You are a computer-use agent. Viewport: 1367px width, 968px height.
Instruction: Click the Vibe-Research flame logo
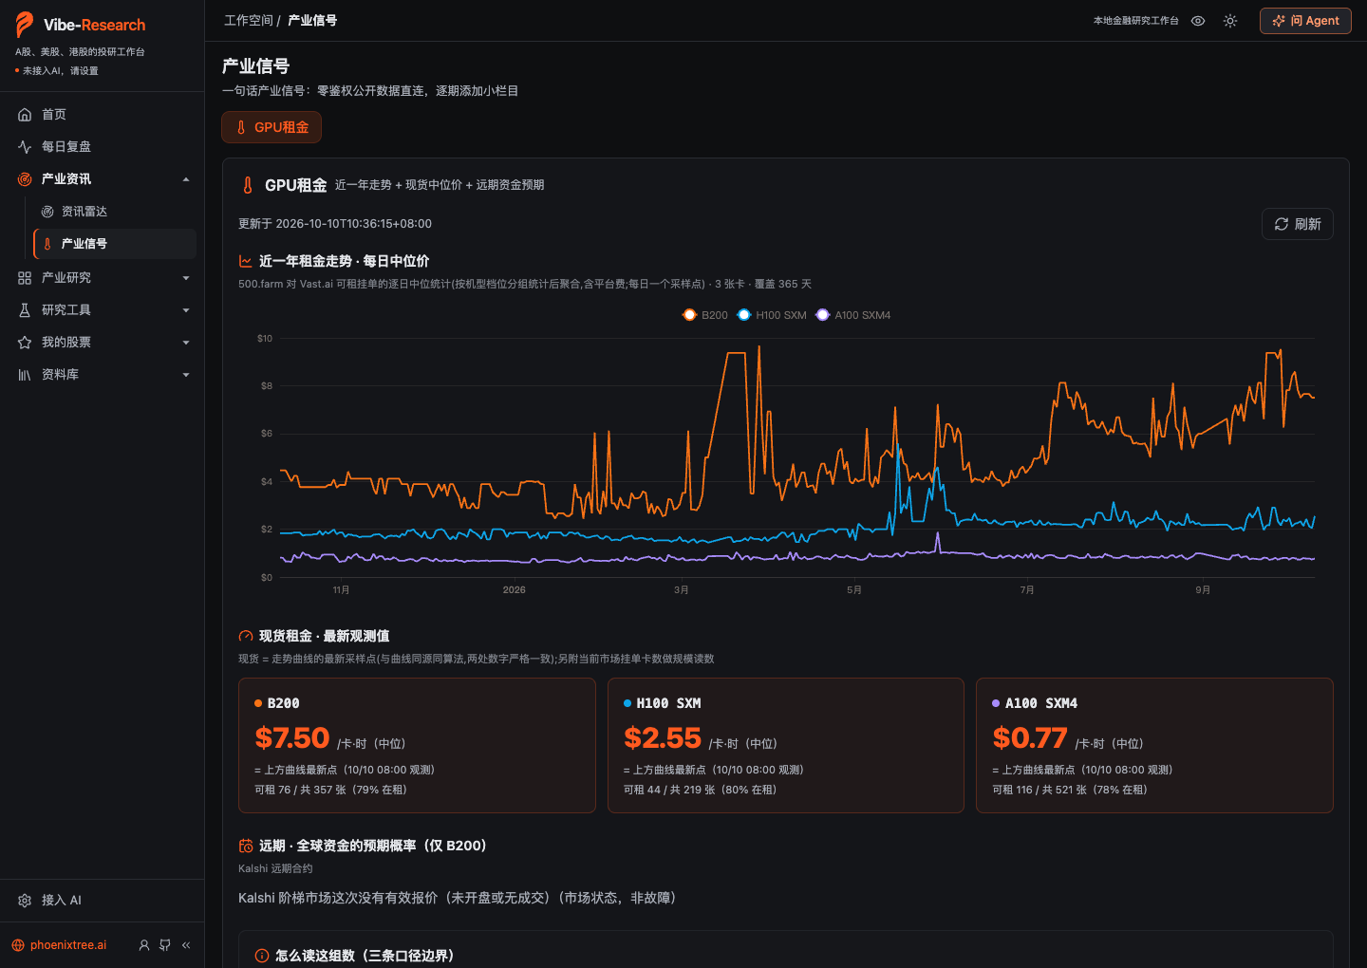[x=25, y=25]
